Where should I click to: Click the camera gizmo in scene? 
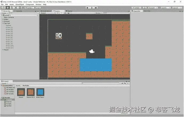tap(92, 51)
